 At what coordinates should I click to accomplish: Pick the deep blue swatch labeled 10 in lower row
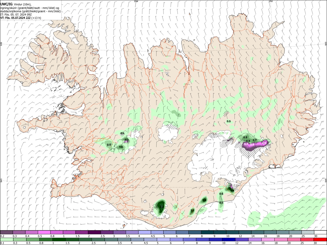[228, 239]
